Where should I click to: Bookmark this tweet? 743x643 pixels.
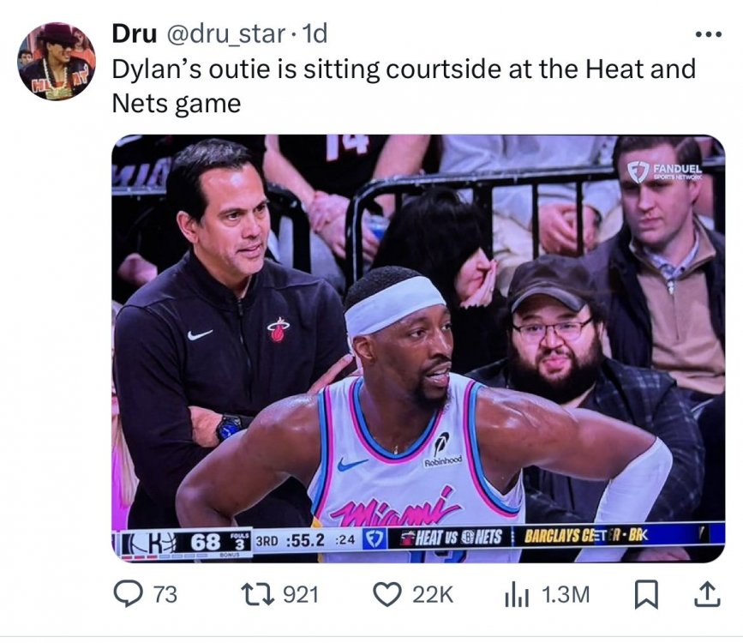[646, 595]
